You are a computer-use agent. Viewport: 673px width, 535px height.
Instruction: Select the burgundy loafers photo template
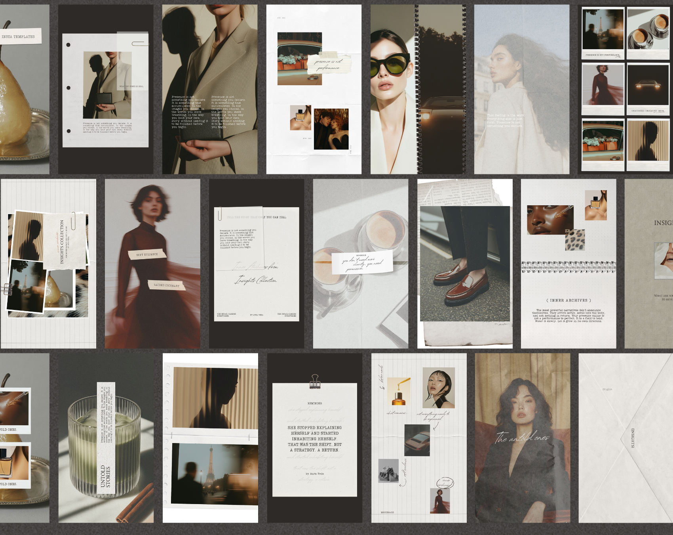pyautogui.click(x=465, y=264)
